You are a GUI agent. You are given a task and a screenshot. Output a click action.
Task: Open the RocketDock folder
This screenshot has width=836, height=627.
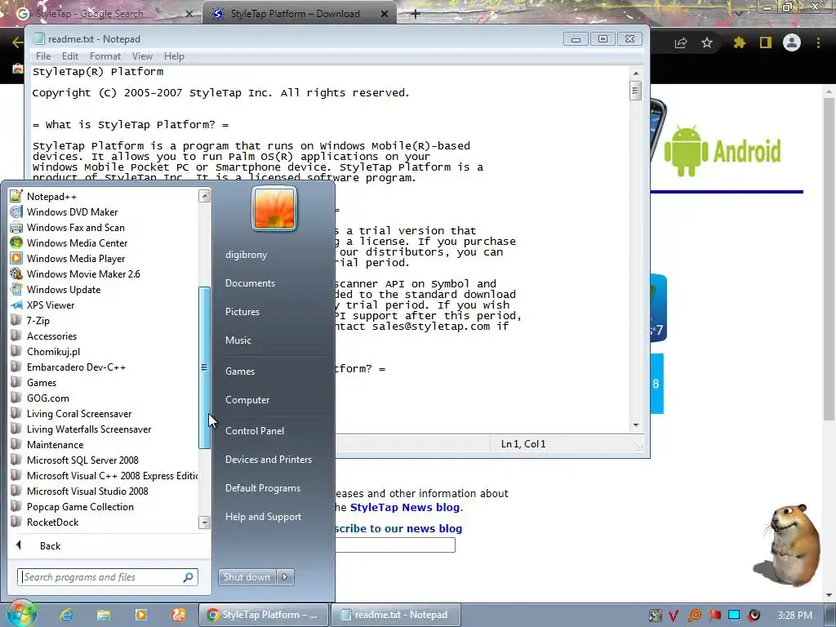pos(52,522)
